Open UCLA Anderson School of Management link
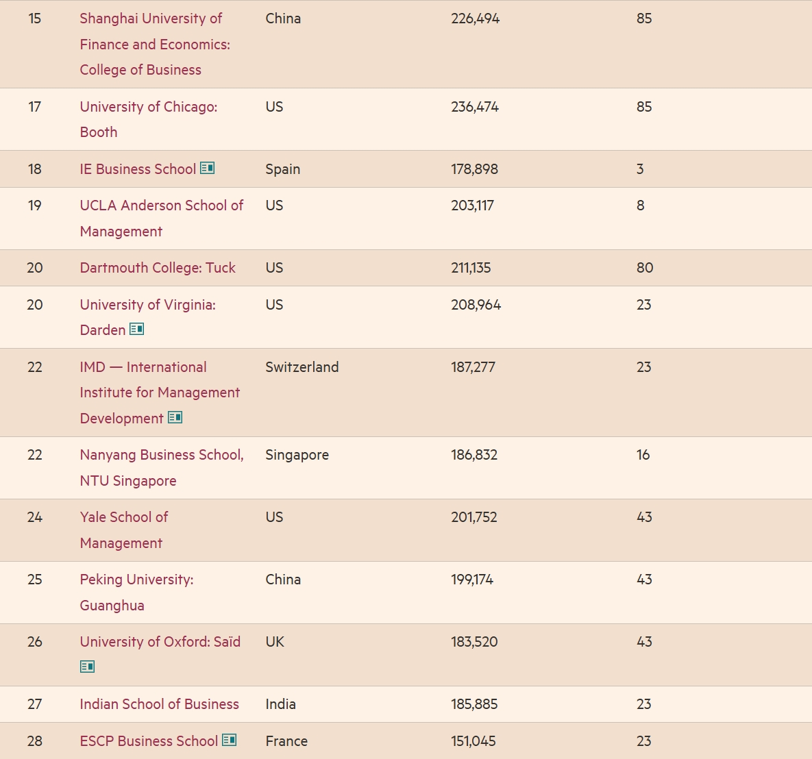Image resolution: width=812 pixels, height=759 pixels. 162,218
